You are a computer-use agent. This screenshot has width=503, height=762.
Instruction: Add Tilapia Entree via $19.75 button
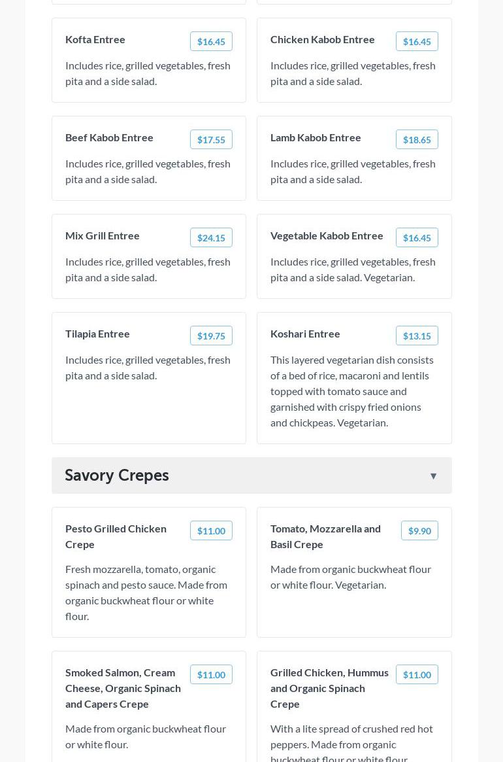click(211, 336)
